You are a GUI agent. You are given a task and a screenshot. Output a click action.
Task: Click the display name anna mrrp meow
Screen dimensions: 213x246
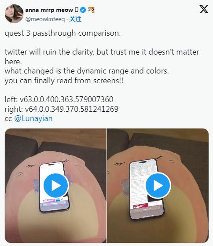(49, 10)
